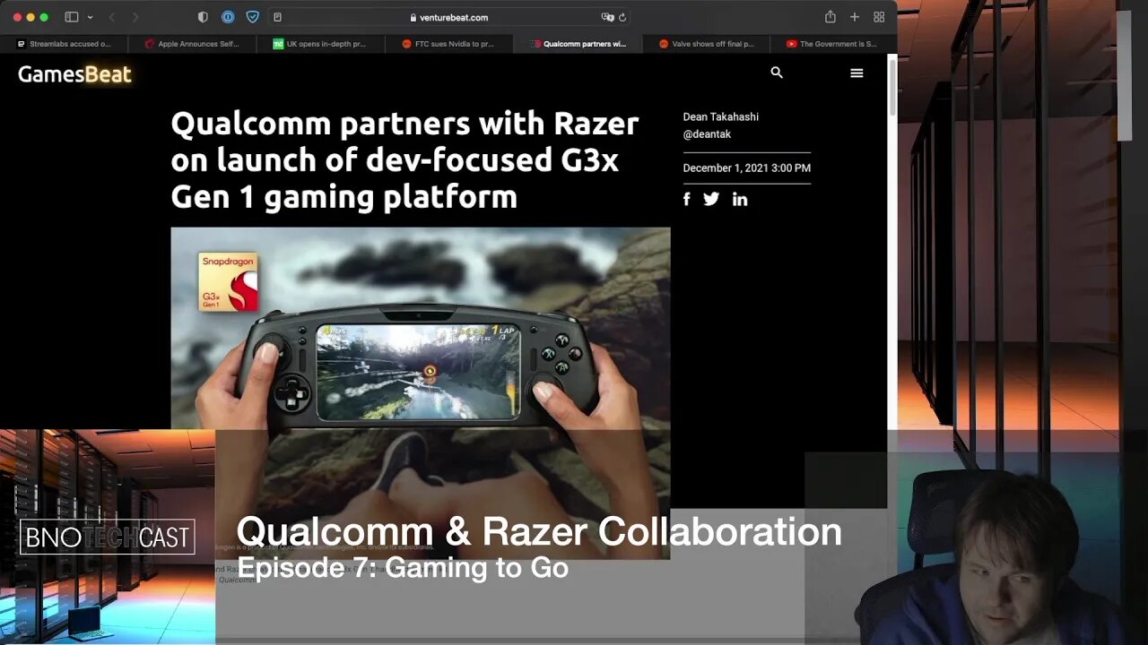Share article on Twitter icon
This screenshot has height=645, width=1148.
click(711, 199)
